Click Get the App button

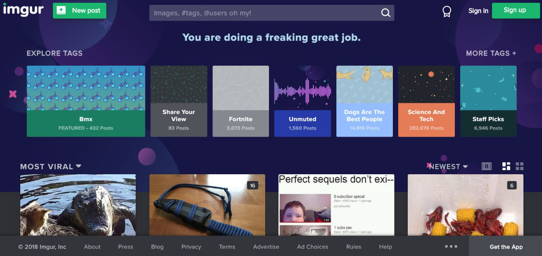(506, 247)
